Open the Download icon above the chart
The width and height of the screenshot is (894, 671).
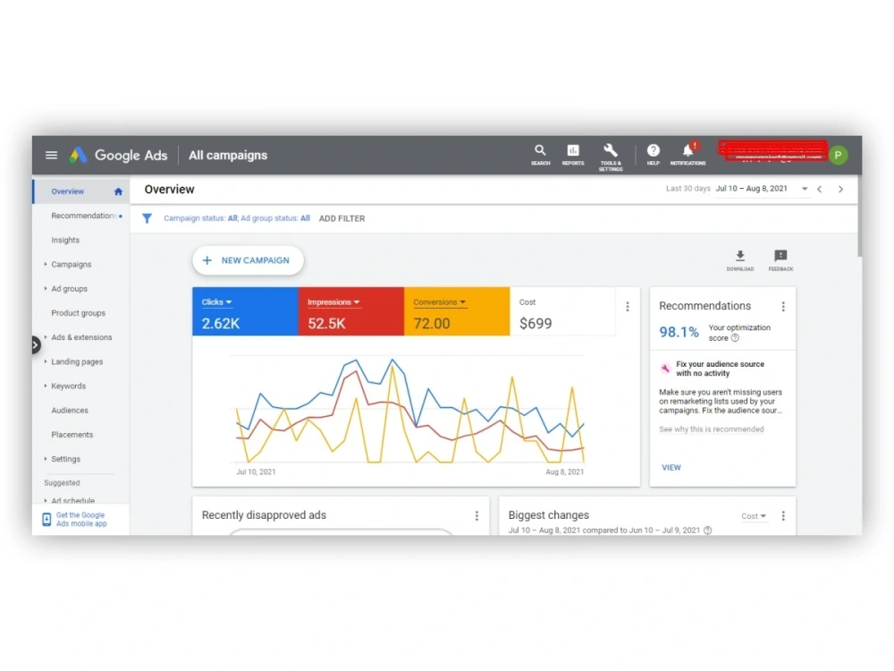click(739, 257)
